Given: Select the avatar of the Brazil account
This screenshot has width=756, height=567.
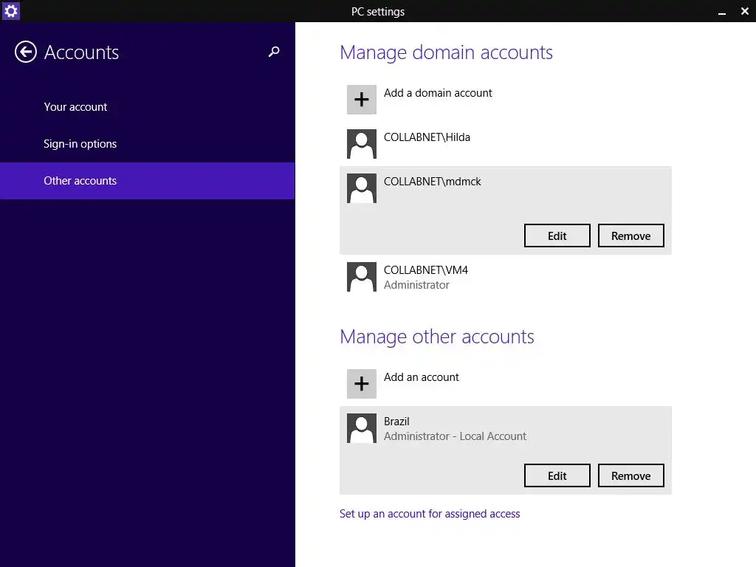Looking at the screenshot, I should point(362,428).
